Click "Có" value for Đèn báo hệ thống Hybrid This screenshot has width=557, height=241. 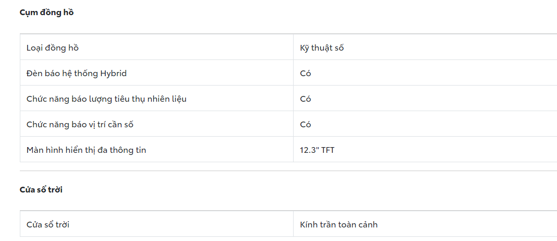(x=306, y=74)
